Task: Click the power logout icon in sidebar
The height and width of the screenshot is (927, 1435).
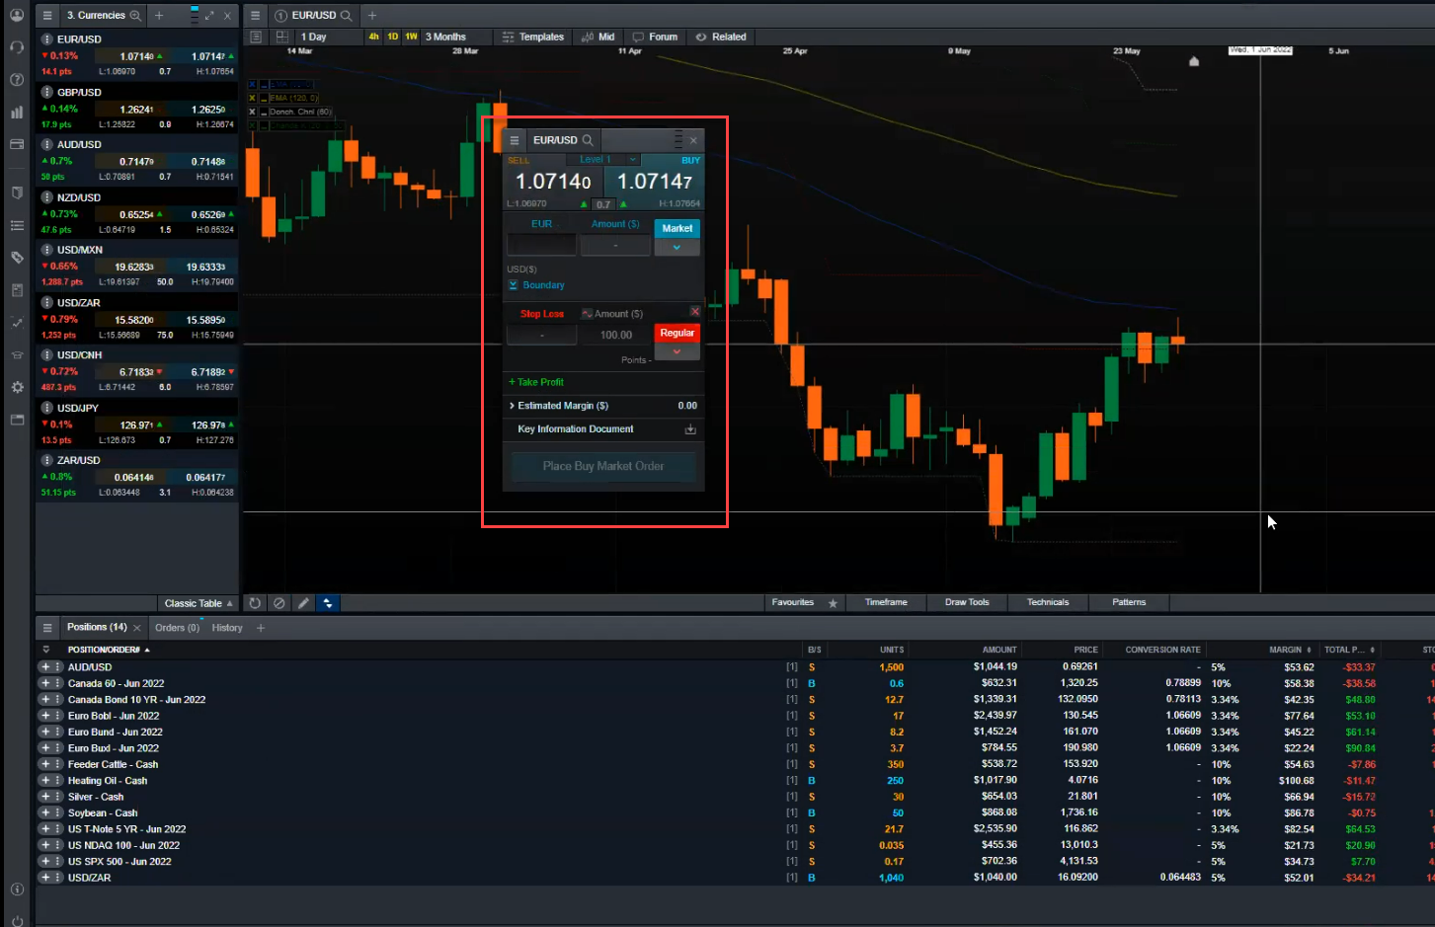Action: pos(17,921)
